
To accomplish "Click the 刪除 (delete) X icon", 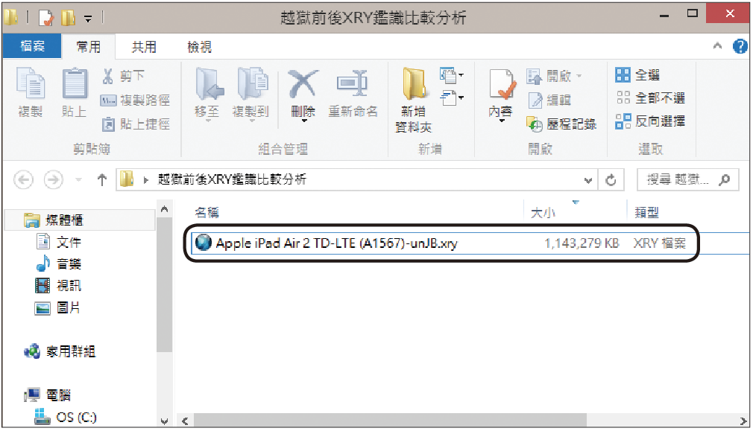I will 303,84.
